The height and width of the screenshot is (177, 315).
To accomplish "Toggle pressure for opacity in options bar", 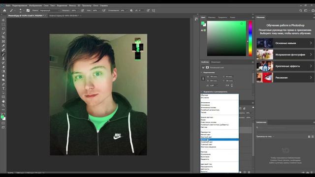I will point(83,10).
